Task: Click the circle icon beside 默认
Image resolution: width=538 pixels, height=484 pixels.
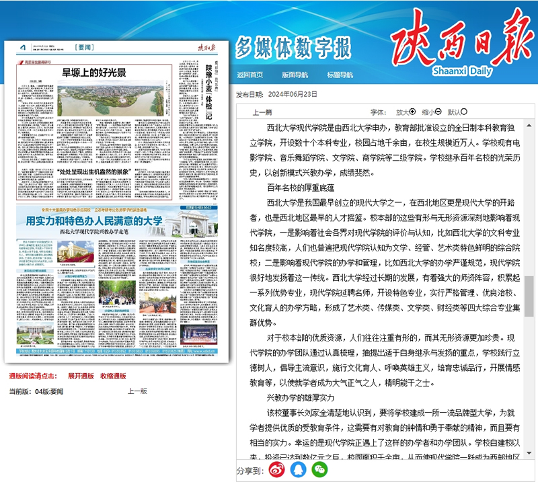Action: [464, 112]
